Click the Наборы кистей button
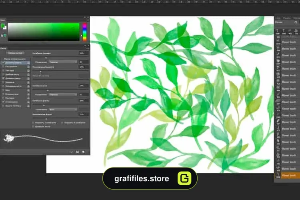Viewport: 300px width, 200px height. point(15,53)
